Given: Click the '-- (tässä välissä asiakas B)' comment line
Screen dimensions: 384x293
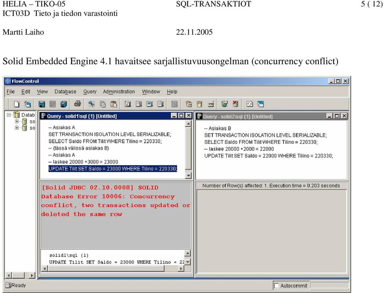Looking at the screenshot, I should pos(79,148).
